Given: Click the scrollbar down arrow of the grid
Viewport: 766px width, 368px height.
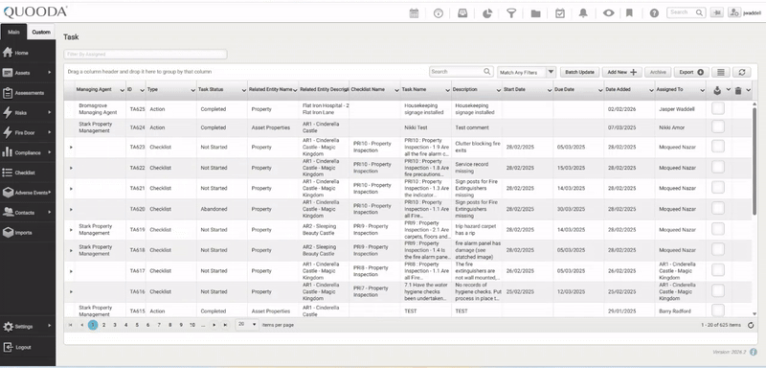Looking at the screenshot, I should [755, 313].
